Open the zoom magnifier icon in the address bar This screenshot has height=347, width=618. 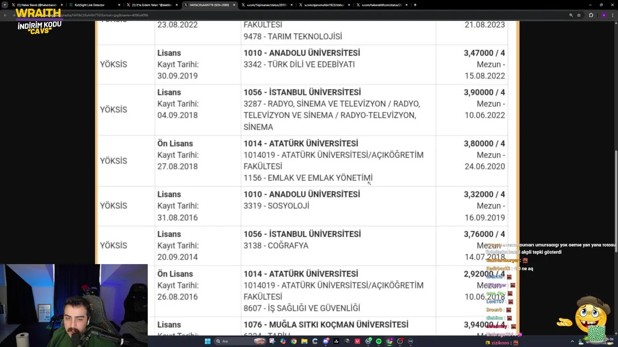pos(571,15)
